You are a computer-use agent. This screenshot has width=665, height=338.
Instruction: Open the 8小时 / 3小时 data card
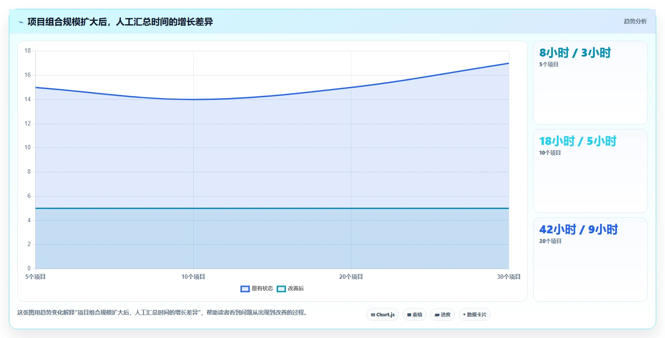[x=590, y=83]
